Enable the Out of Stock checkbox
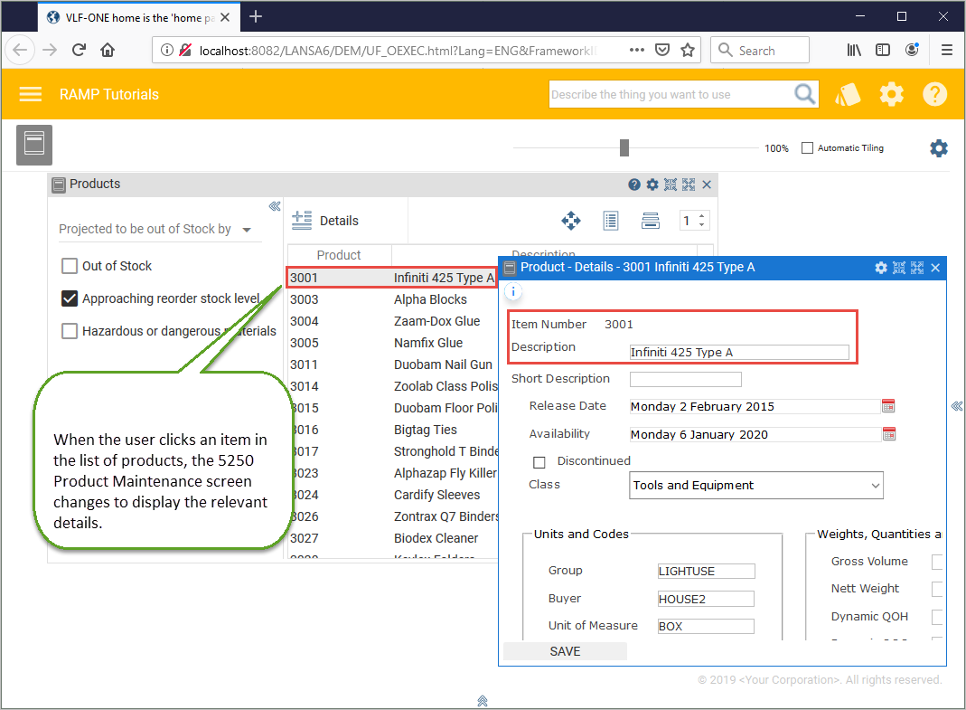Screen dimensions: 966x710 (70, 266)
